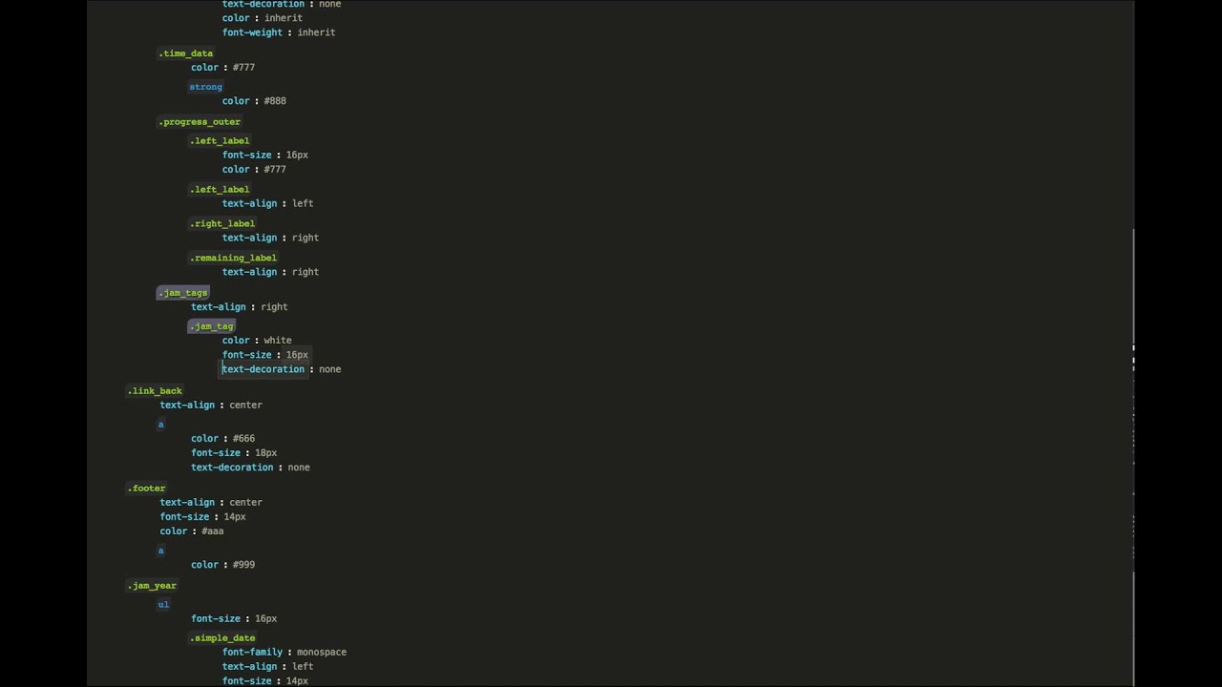The width and height of the screenshot is (1222, 687).
Task: Place cursor on text-decoration under .jam_tag
Action: click(x=263, y=369)
